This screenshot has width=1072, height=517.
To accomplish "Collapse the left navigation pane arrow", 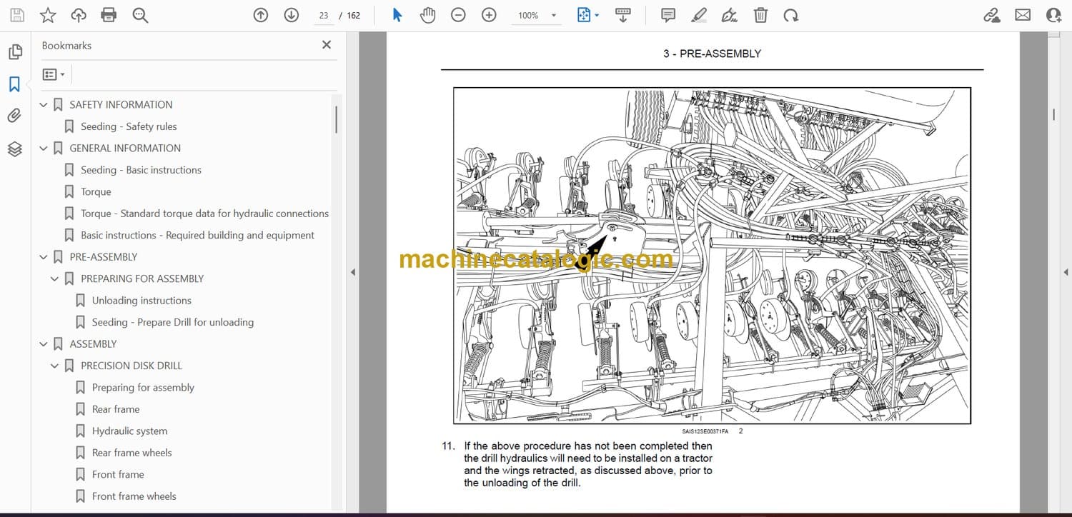I will [352, 272].
